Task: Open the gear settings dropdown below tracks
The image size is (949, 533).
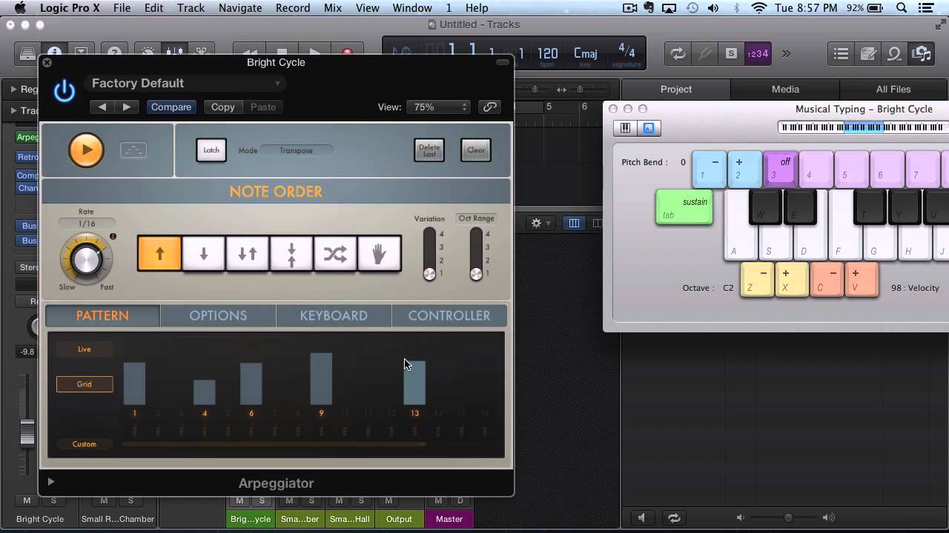Action: coord(539,223)
